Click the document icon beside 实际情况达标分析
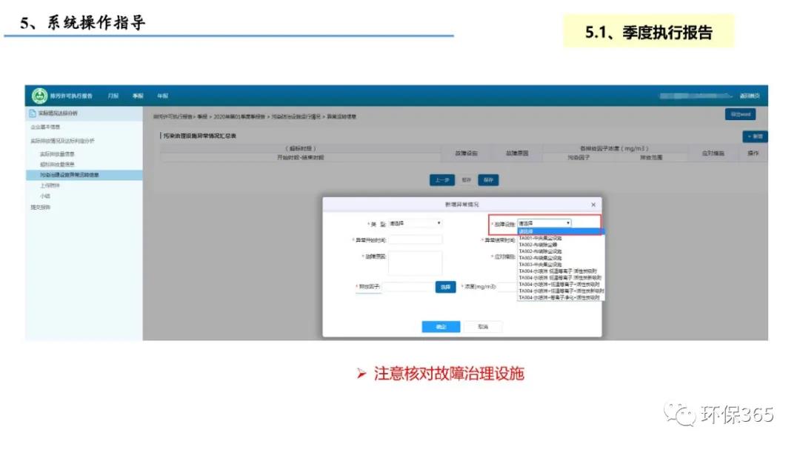Screen dimensions: 800x450 (x=32, y=113)
